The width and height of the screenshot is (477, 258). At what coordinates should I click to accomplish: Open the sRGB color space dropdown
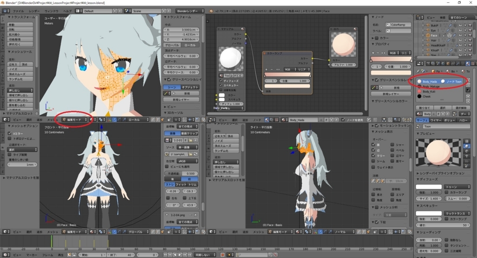[x=187, y=161]
